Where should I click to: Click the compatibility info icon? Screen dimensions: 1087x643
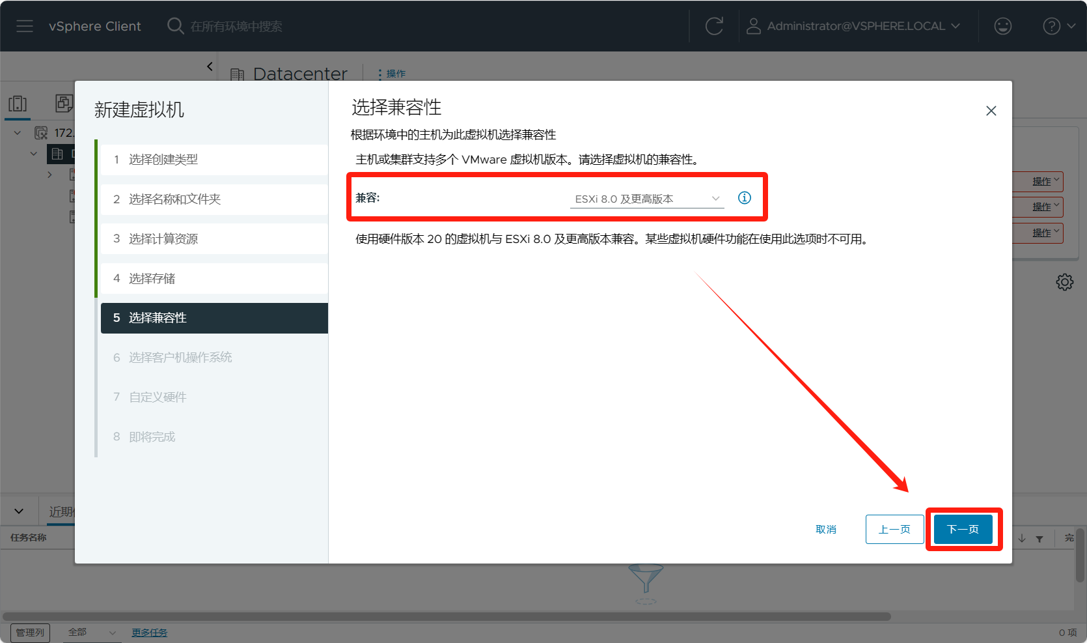(x=744, y=198)
